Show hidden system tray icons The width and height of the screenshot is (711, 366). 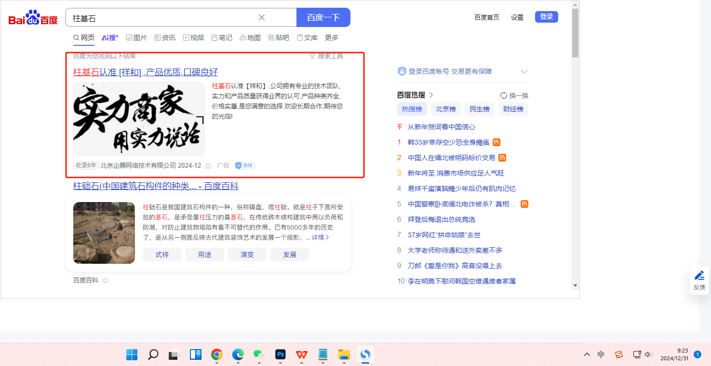pyautogui.click(x=587, y=355)
